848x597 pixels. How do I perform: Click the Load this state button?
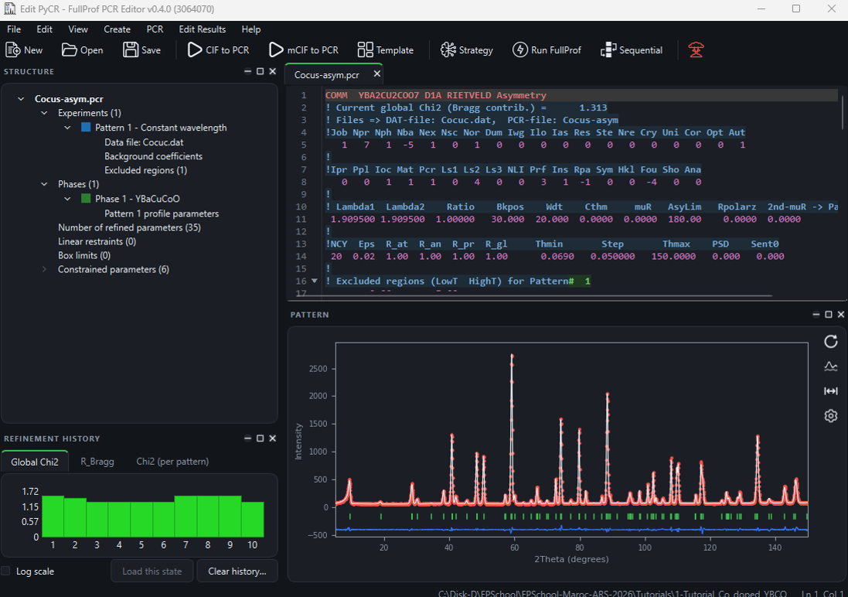point(152,571)
